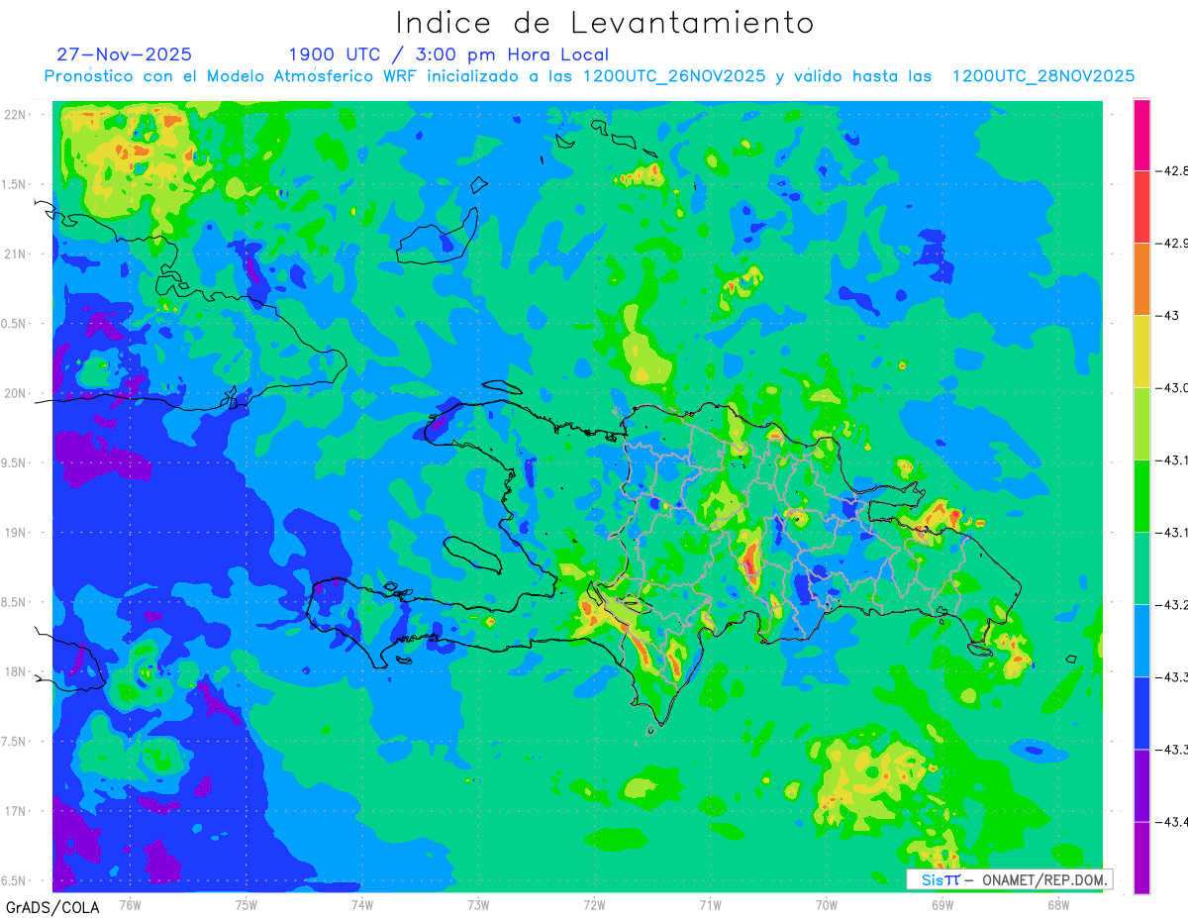The image size is (1188, 918).
Task: Click the time 1900 UTC / 3:00 pm Hora Local
Action: tap(448, 54)
